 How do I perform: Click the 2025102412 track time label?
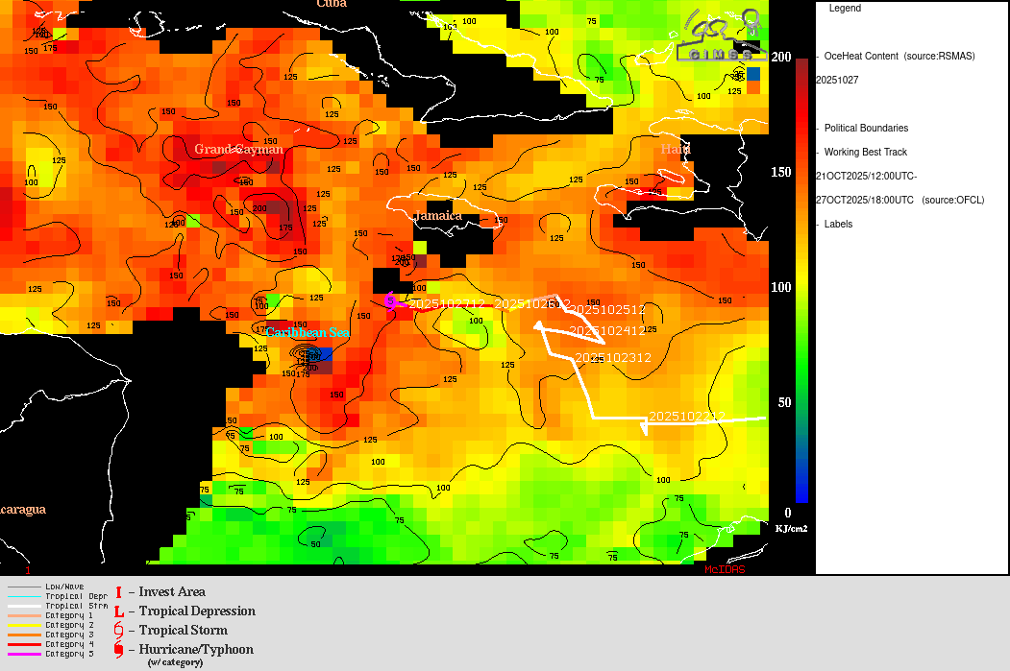(607, 330)
